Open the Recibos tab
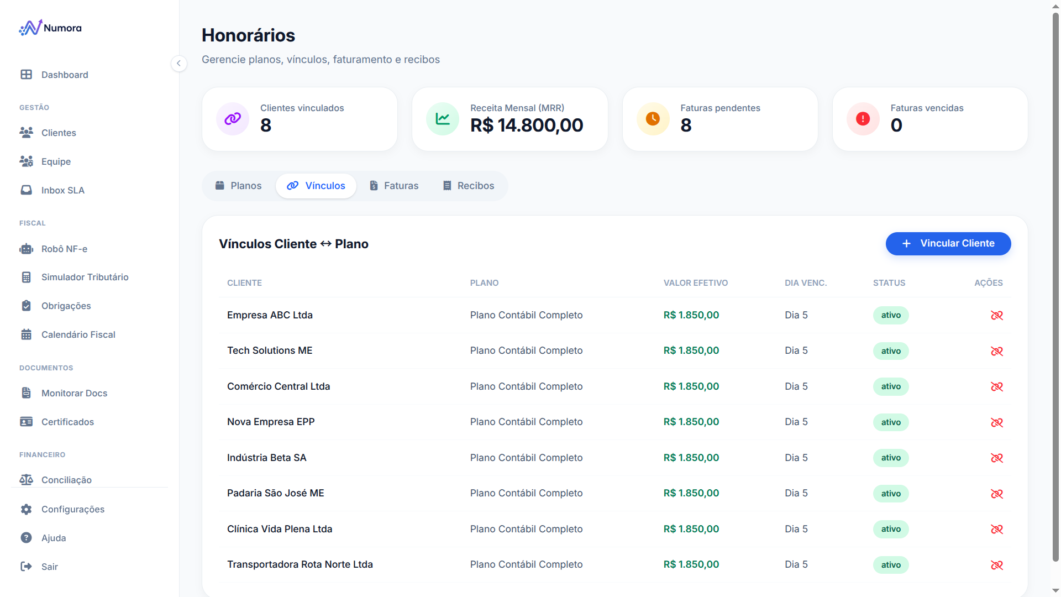 (x=469, y=186)
